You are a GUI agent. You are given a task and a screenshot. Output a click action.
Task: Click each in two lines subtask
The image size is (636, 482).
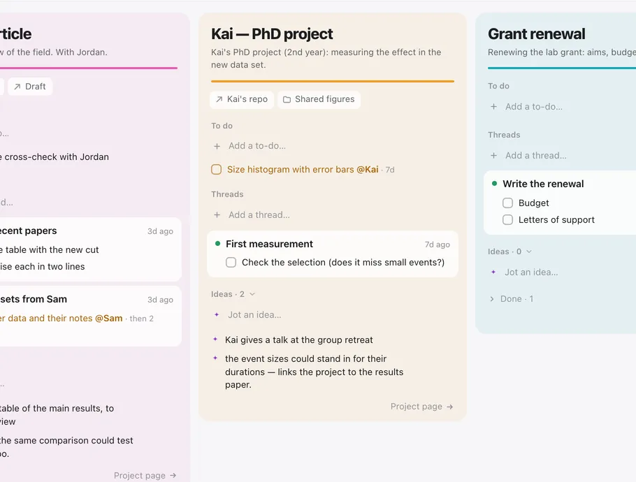(43, 266)
